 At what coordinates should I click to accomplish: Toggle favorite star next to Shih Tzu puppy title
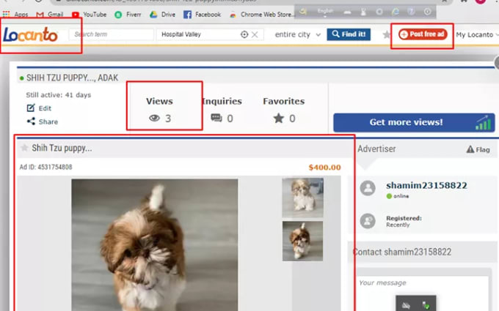[x=24, y=148]
